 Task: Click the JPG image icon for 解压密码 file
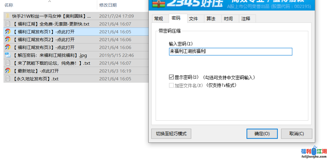[x=8, y=55]
